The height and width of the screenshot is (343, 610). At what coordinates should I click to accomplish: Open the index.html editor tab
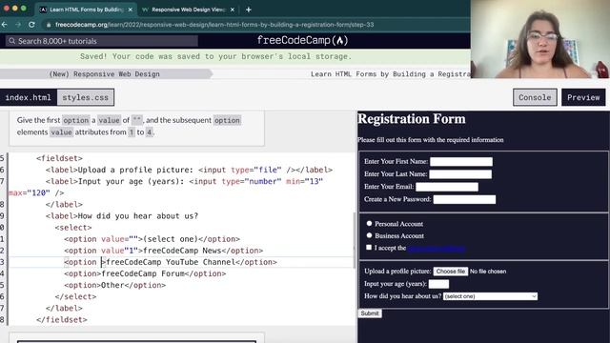28,97
